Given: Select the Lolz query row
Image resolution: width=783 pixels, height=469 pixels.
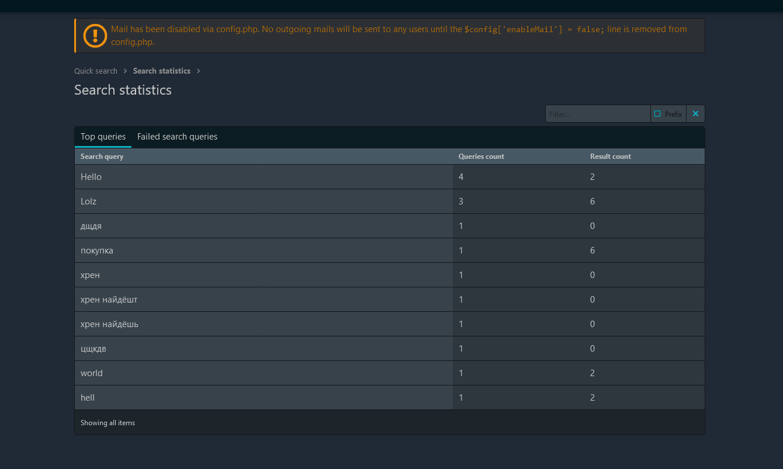Looking at the screenshot, I should tap(234, 201).
